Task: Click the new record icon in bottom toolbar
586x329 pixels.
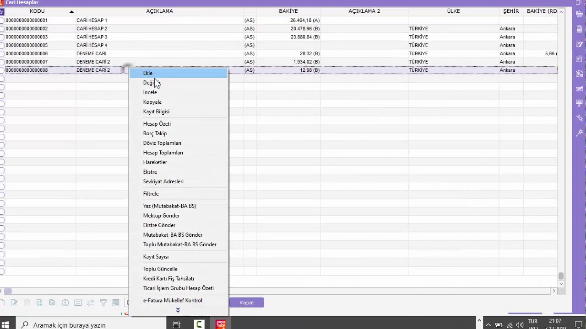Action: click(x=2, y=302)
